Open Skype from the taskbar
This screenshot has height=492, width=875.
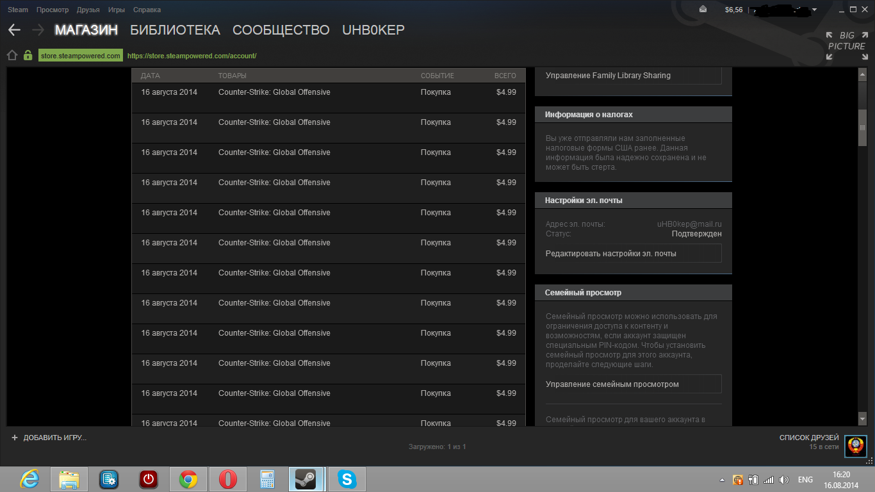pyautogui.click(x=347, y=479)
